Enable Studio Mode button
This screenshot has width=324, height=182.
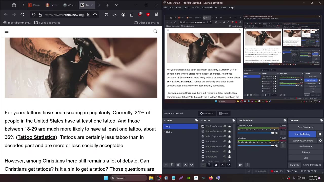point(306,146)
